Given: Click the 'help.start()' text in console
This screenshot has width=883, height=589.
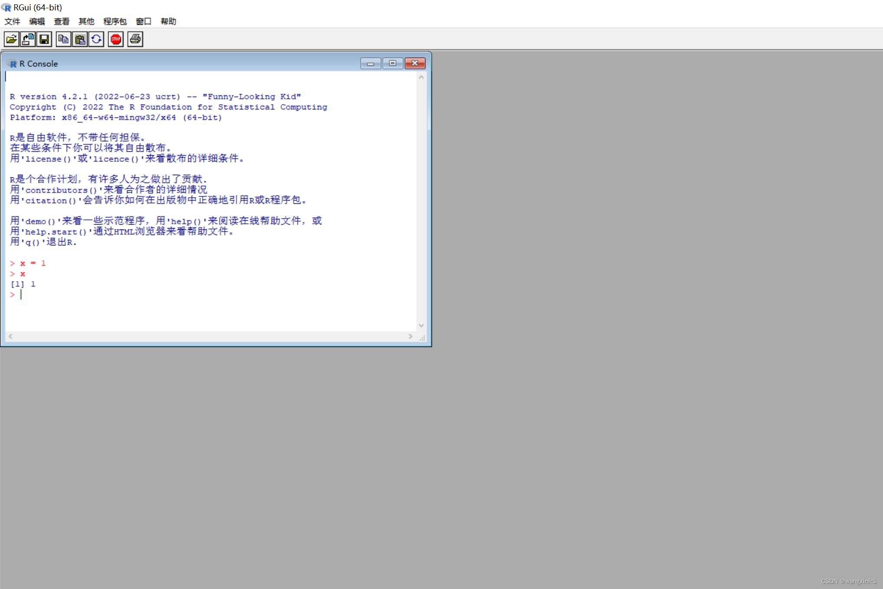Looking at the screenshot, I should (x=56, y=232).
